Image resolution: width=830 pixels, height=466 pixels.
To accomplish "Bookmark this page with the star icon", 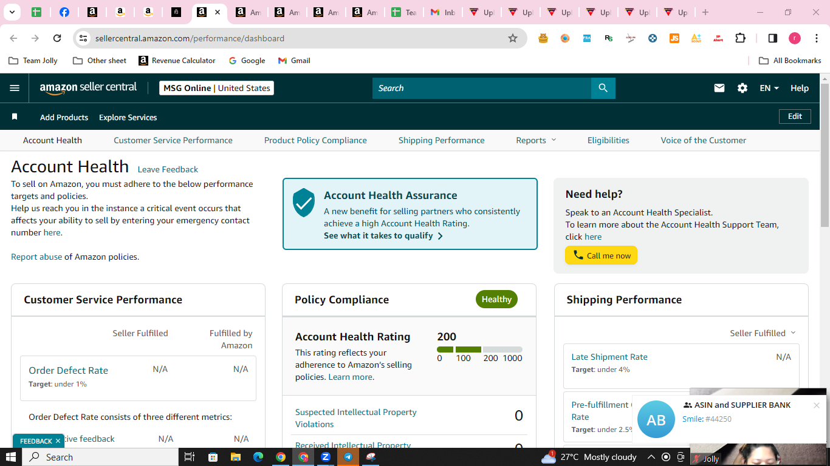I will [513, 38].
